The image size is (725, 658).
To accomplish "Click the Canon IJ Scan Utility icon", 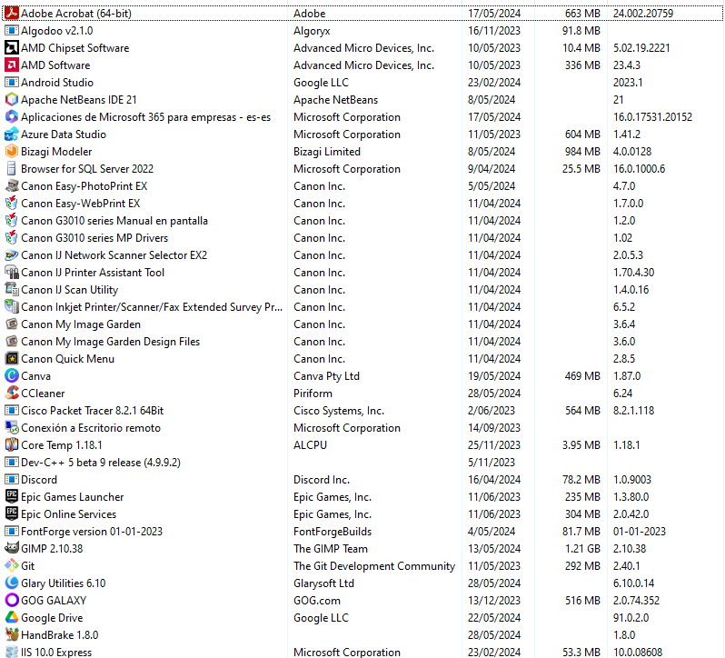I will click(x=12, y=289).
